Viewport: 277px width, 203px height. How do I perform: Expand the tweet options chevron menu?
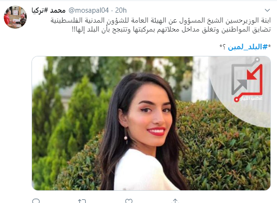click(x=267, y=10)
